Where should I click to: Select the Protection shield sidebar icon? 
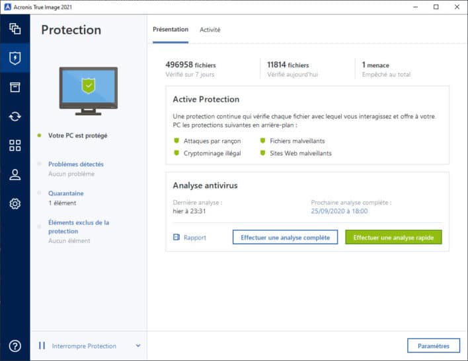coord(15,58)
